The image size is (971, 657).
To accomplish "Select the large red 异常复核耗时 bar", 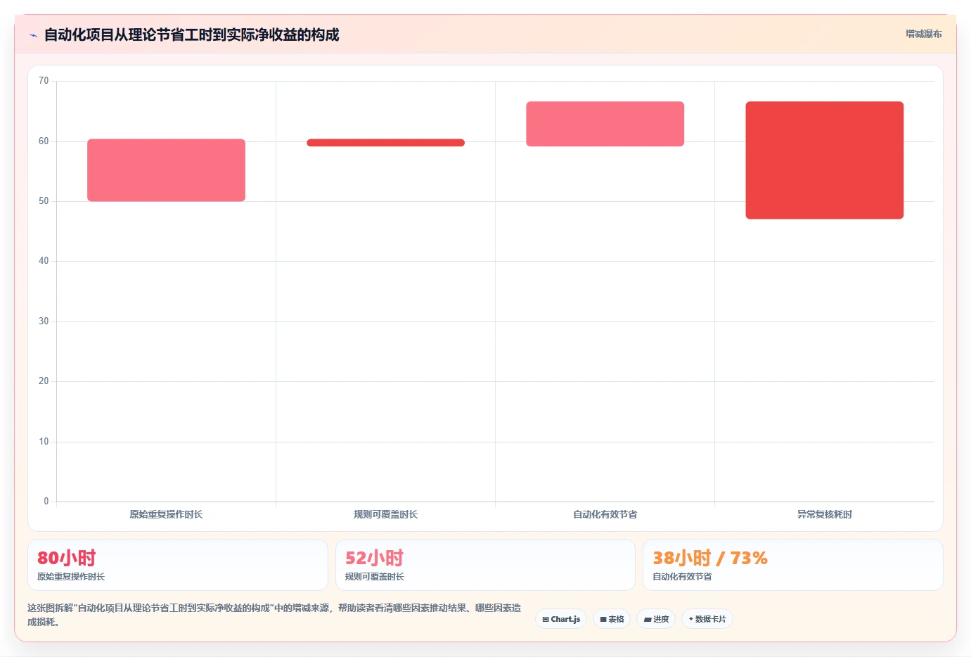I will [x=824, y=160].
